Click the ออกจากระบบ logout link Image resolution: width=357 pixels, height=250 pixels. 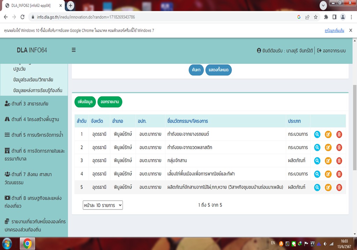331,51
